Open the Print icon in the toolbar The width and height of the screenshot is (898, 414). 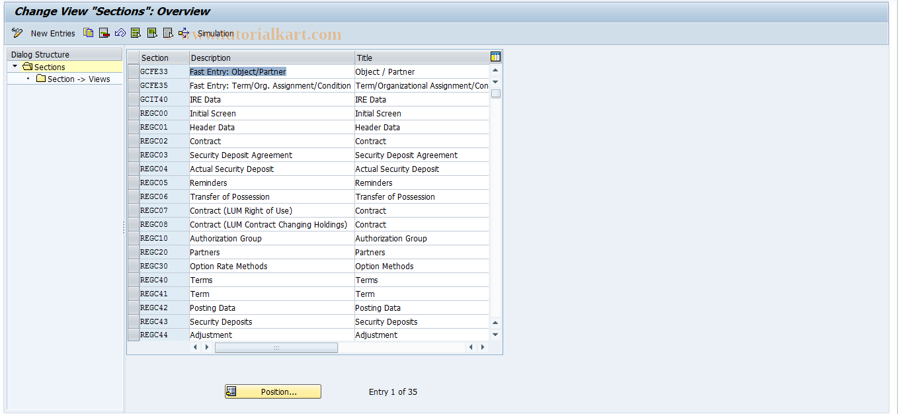(167, 32)
